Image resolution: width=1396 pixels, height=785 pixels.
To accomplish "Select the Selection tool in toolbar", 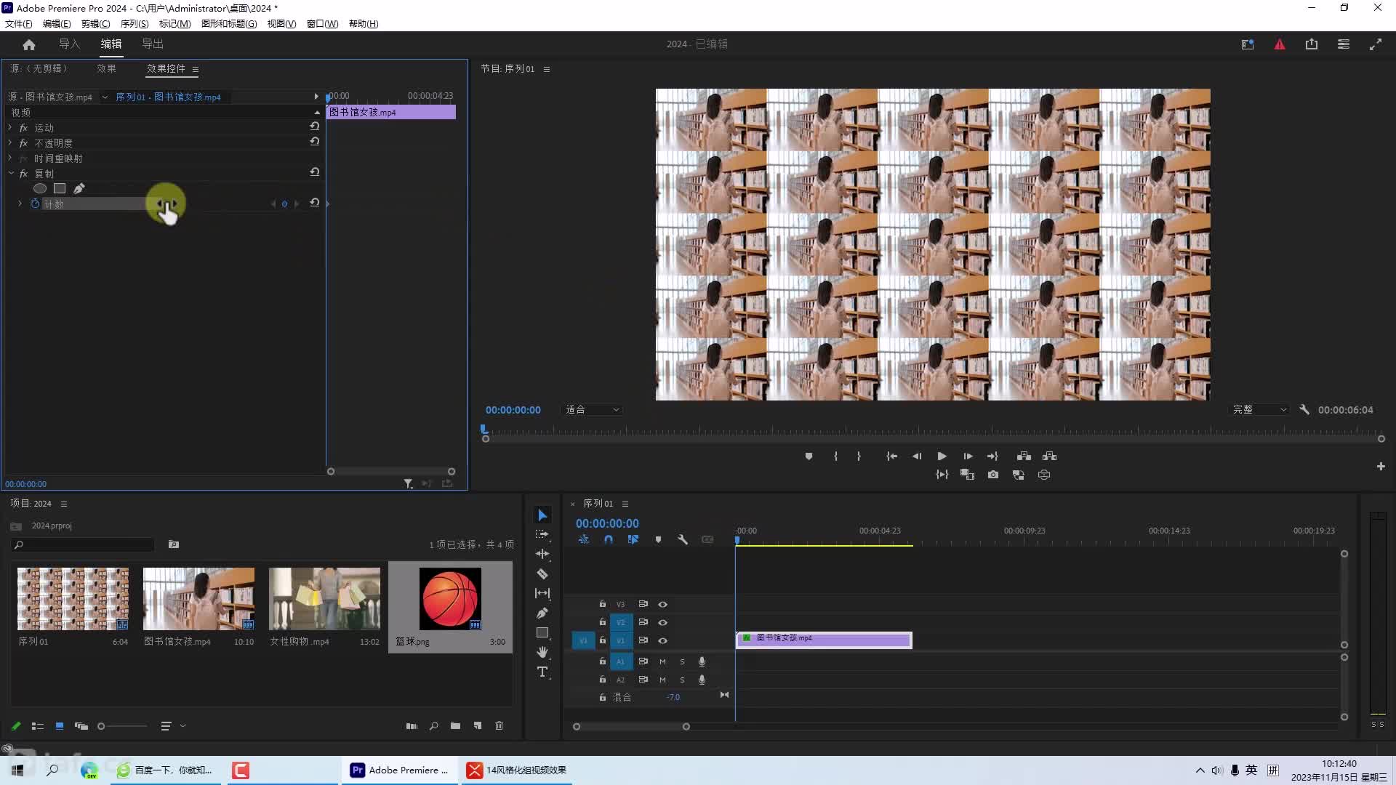I will click(x=542, y=515).
